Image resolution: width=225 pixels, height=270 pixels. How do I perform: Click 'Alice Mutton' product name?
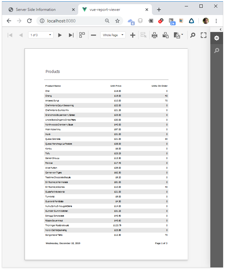tap(51, 168)
